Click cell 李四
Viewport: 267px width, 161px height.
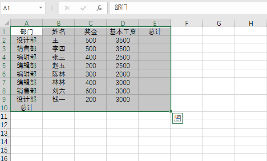click(58, 48)
